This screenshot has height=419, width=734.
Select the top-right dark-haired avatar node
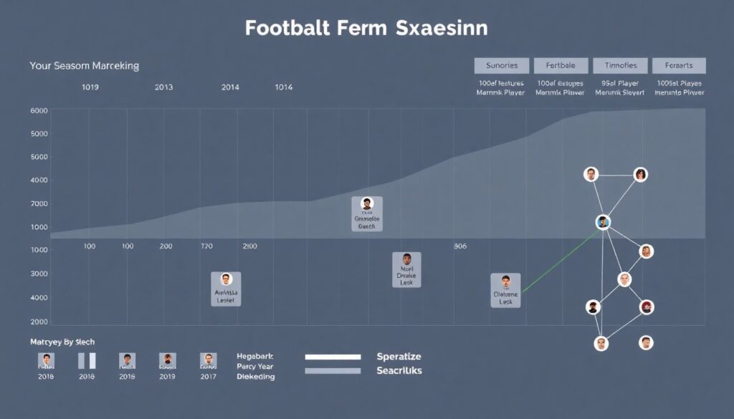640,173
